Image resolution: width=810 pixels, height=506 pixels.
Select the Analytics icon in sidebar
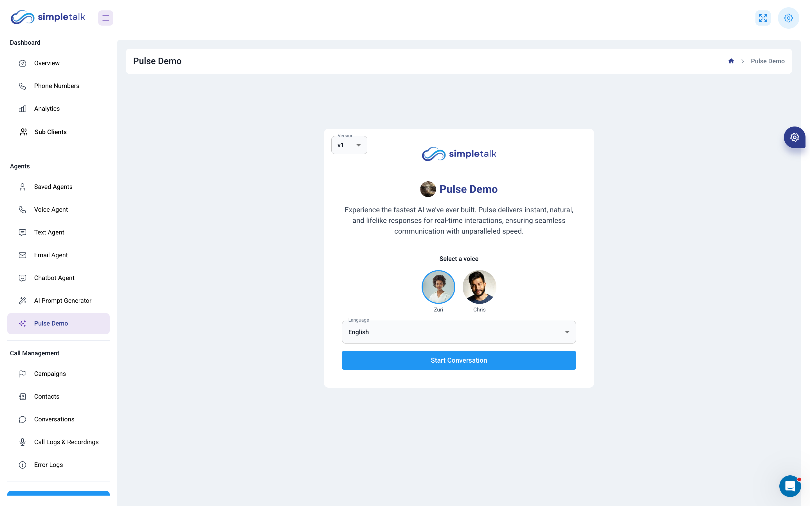point(22,109)
